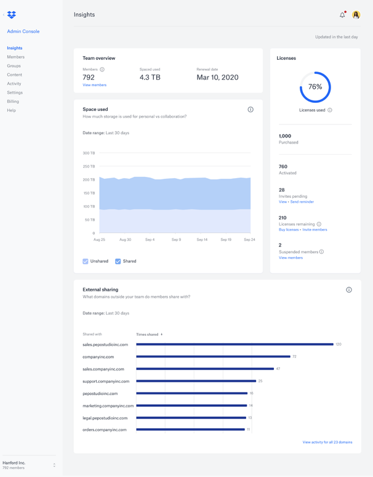Uncheck the Unshared checkbox
The height and width of the screenshot is (477, 373).
[x=86, y=261]
